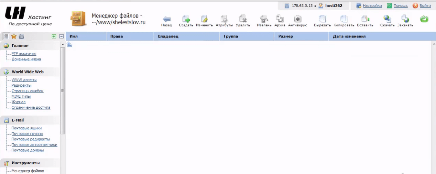
Task: Collapse all menu sections with minus icon
Action: pos(61,37)
